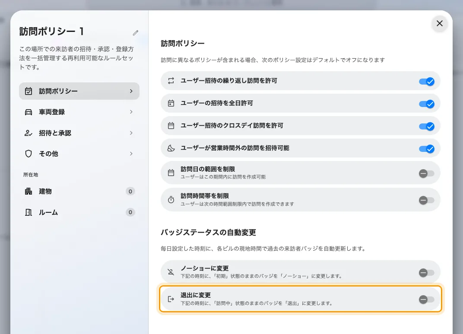Open the ルーム location entry
Viewport: 463px width, 334px height.
pos(79,212)
